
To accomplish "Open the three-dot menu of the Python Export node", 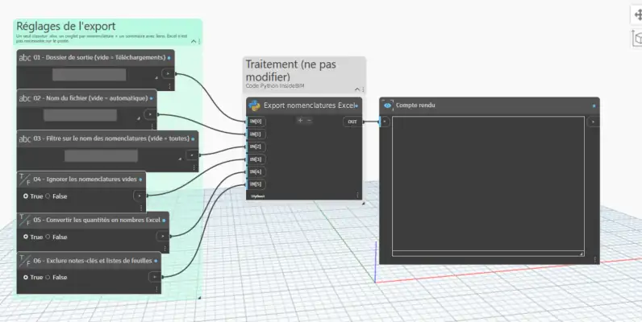I will [x=357, y=195].
